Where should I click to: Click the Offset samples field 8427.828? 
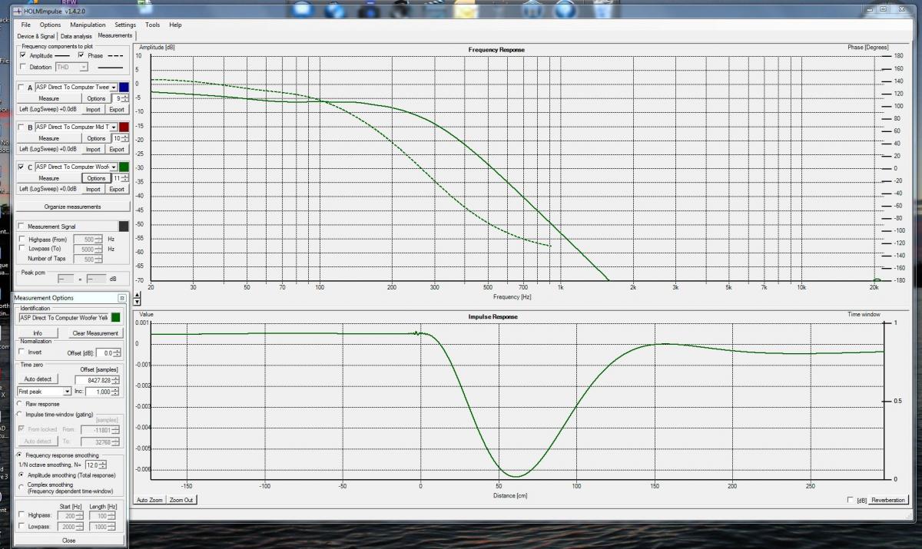[x=95, y=380]
